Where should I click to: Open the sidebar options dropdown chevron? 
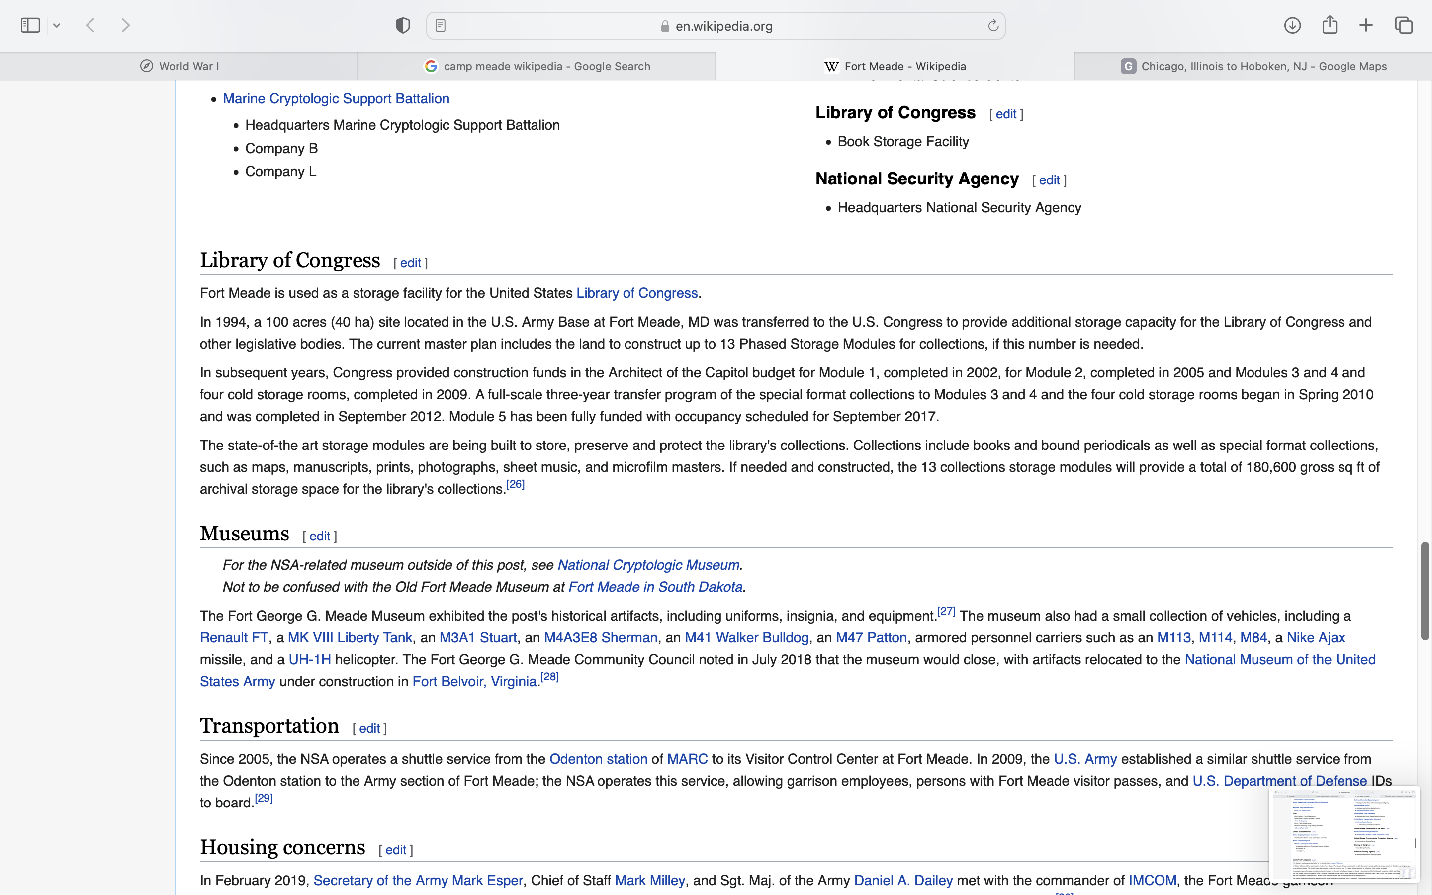coord(57,25)
